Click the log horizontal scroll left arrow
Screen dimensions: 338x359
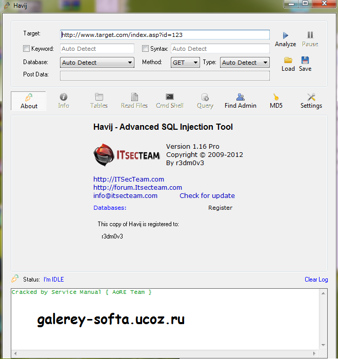[x=15, y=353]
